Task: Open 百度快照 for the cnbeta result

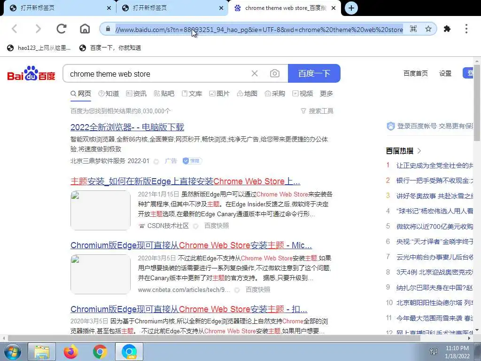Action: tap(258, 290)
